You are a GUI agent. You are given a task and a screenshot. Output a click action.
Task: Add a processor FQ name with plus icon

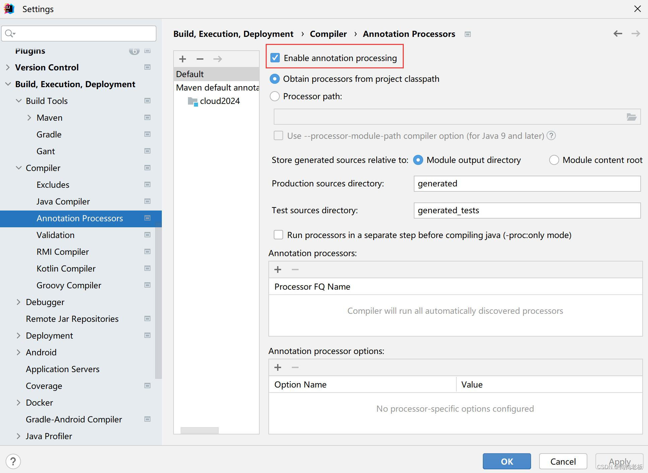coord(278,270)
